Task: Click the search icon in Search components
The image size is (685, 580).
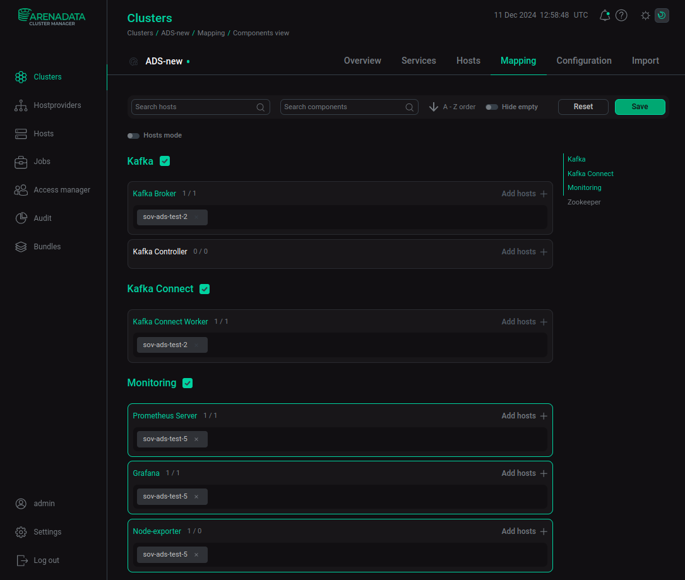Action: (x=409, y=107)
